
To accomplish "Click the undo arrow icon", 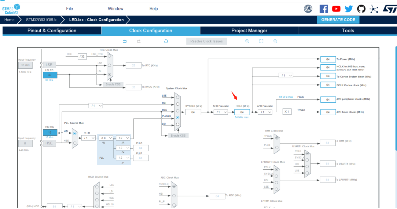I will (x=125, y=41).
